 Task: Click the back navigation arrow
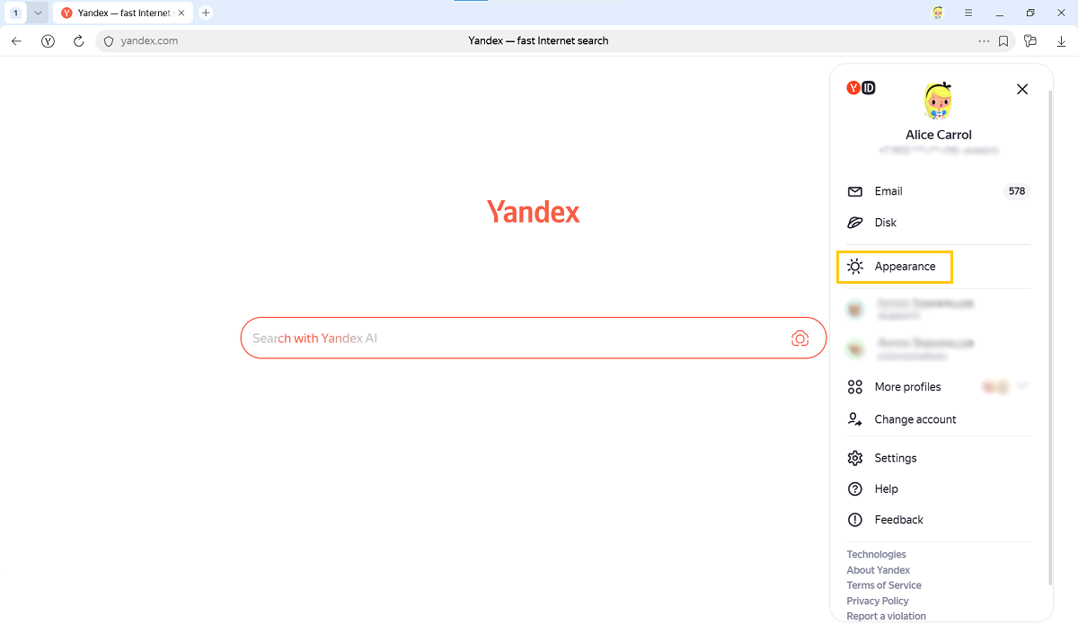pyautogui.click(x=16, y=40)
